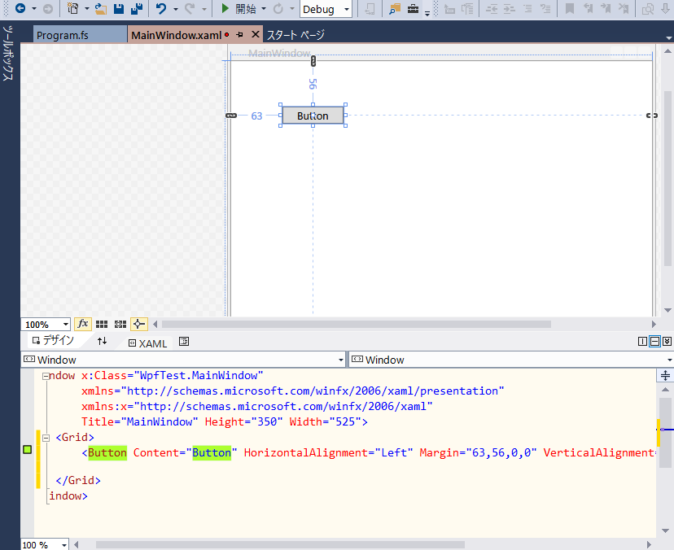Open the Debug configuration dropdown
Screen dimensions: 674x550
tap(326, 9)
